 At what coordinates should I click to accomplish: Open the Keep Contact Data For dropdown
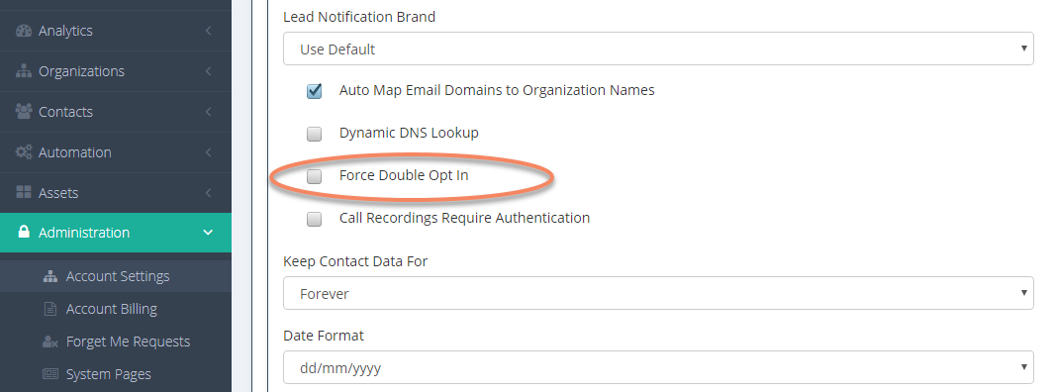tap(658, 293)
